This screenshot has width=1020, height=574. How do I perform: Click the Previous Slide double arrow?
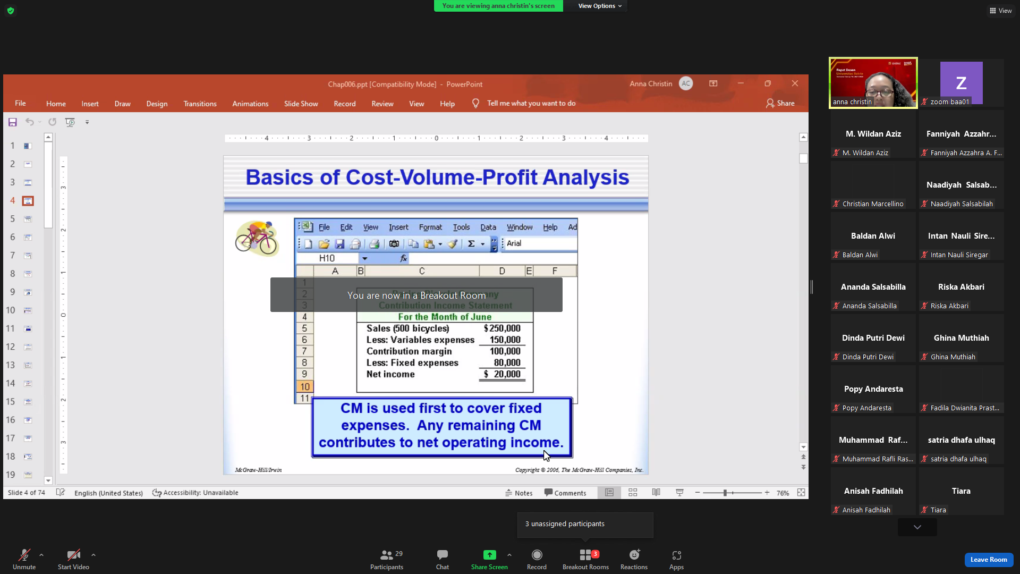pos(803,457)
